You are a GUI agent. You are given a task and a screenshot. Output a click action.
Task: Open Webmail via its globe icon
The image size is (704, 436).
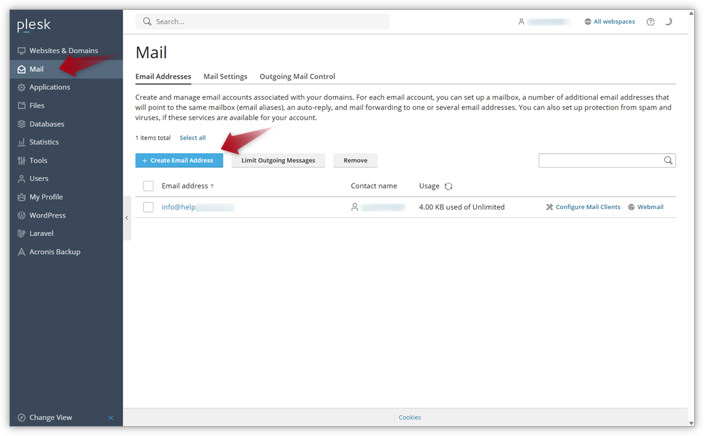click(631, 207)
